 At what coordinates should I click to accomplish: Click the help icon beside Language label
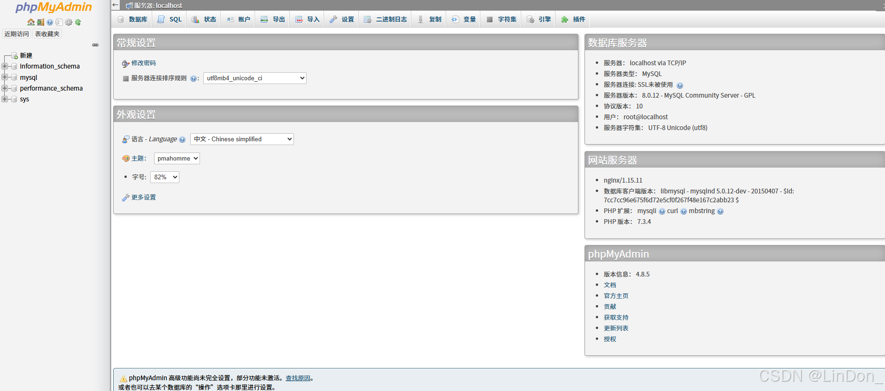tap(182, 139)
